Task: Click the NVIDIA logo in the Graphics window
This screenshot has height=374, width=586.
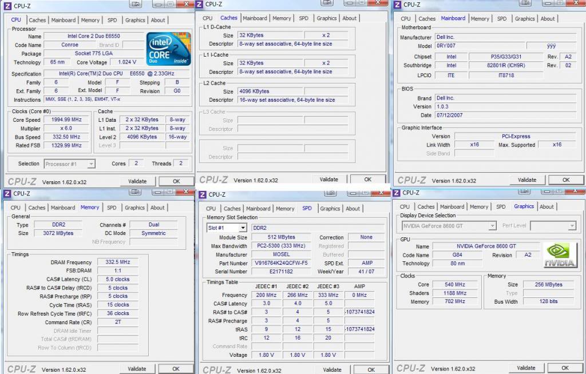Action: tap(560, 256)
